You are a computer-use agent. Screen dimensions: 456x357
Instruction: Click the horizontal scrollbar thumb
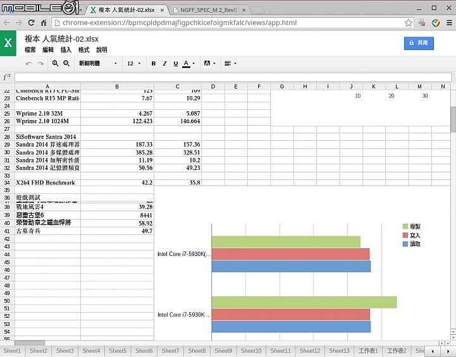click(x=30, y=343)
